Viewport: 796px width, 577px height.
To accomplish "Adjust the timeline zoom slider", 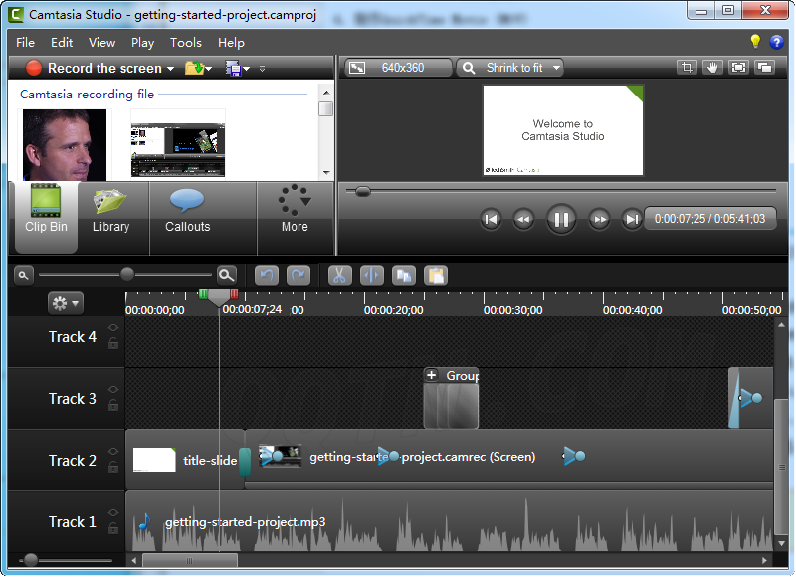I will pyautogui.click(x=127, y=274).
